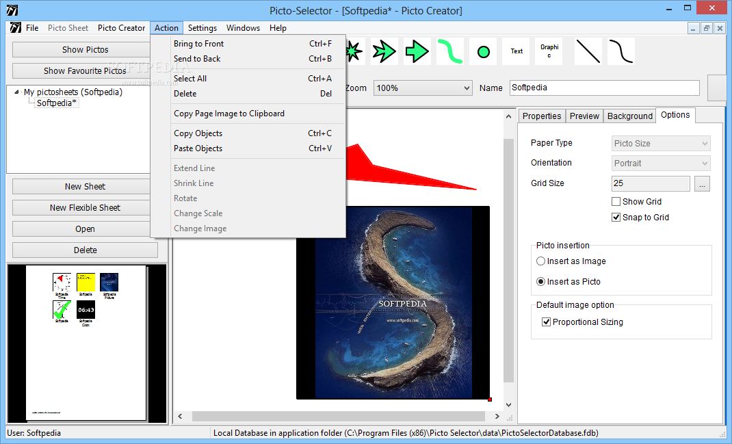The image size is (732, 444).
Task: Choose Insert as Picto radio option
Action: coord(540,282)
